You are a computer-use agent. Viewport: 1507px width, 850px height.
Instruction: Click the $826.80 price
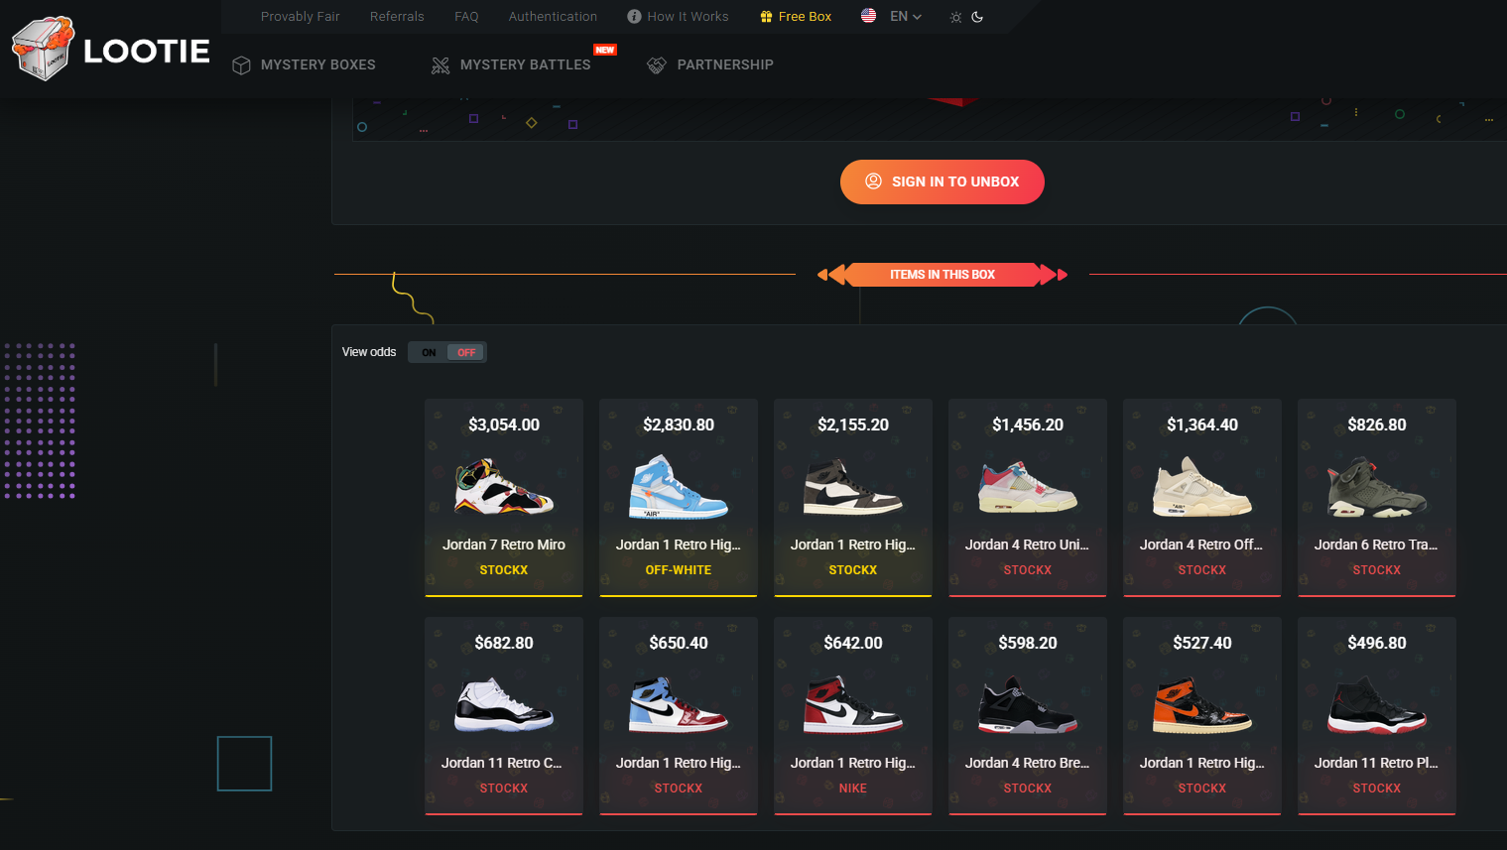click(x=1377, y=425)
